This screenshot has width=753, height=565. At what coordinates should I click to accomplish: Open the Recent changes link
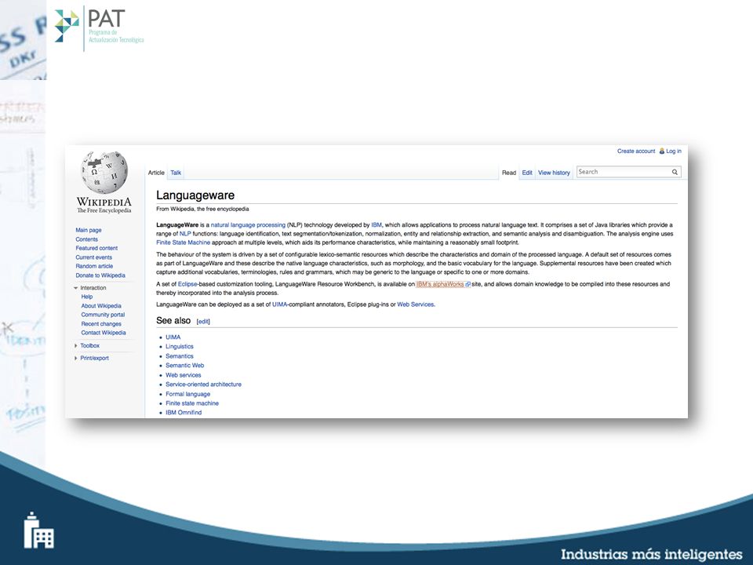click(x=101, y=324)
